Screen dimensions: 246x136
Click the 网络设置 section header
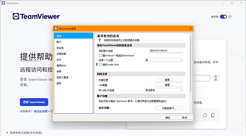point(141,74)
